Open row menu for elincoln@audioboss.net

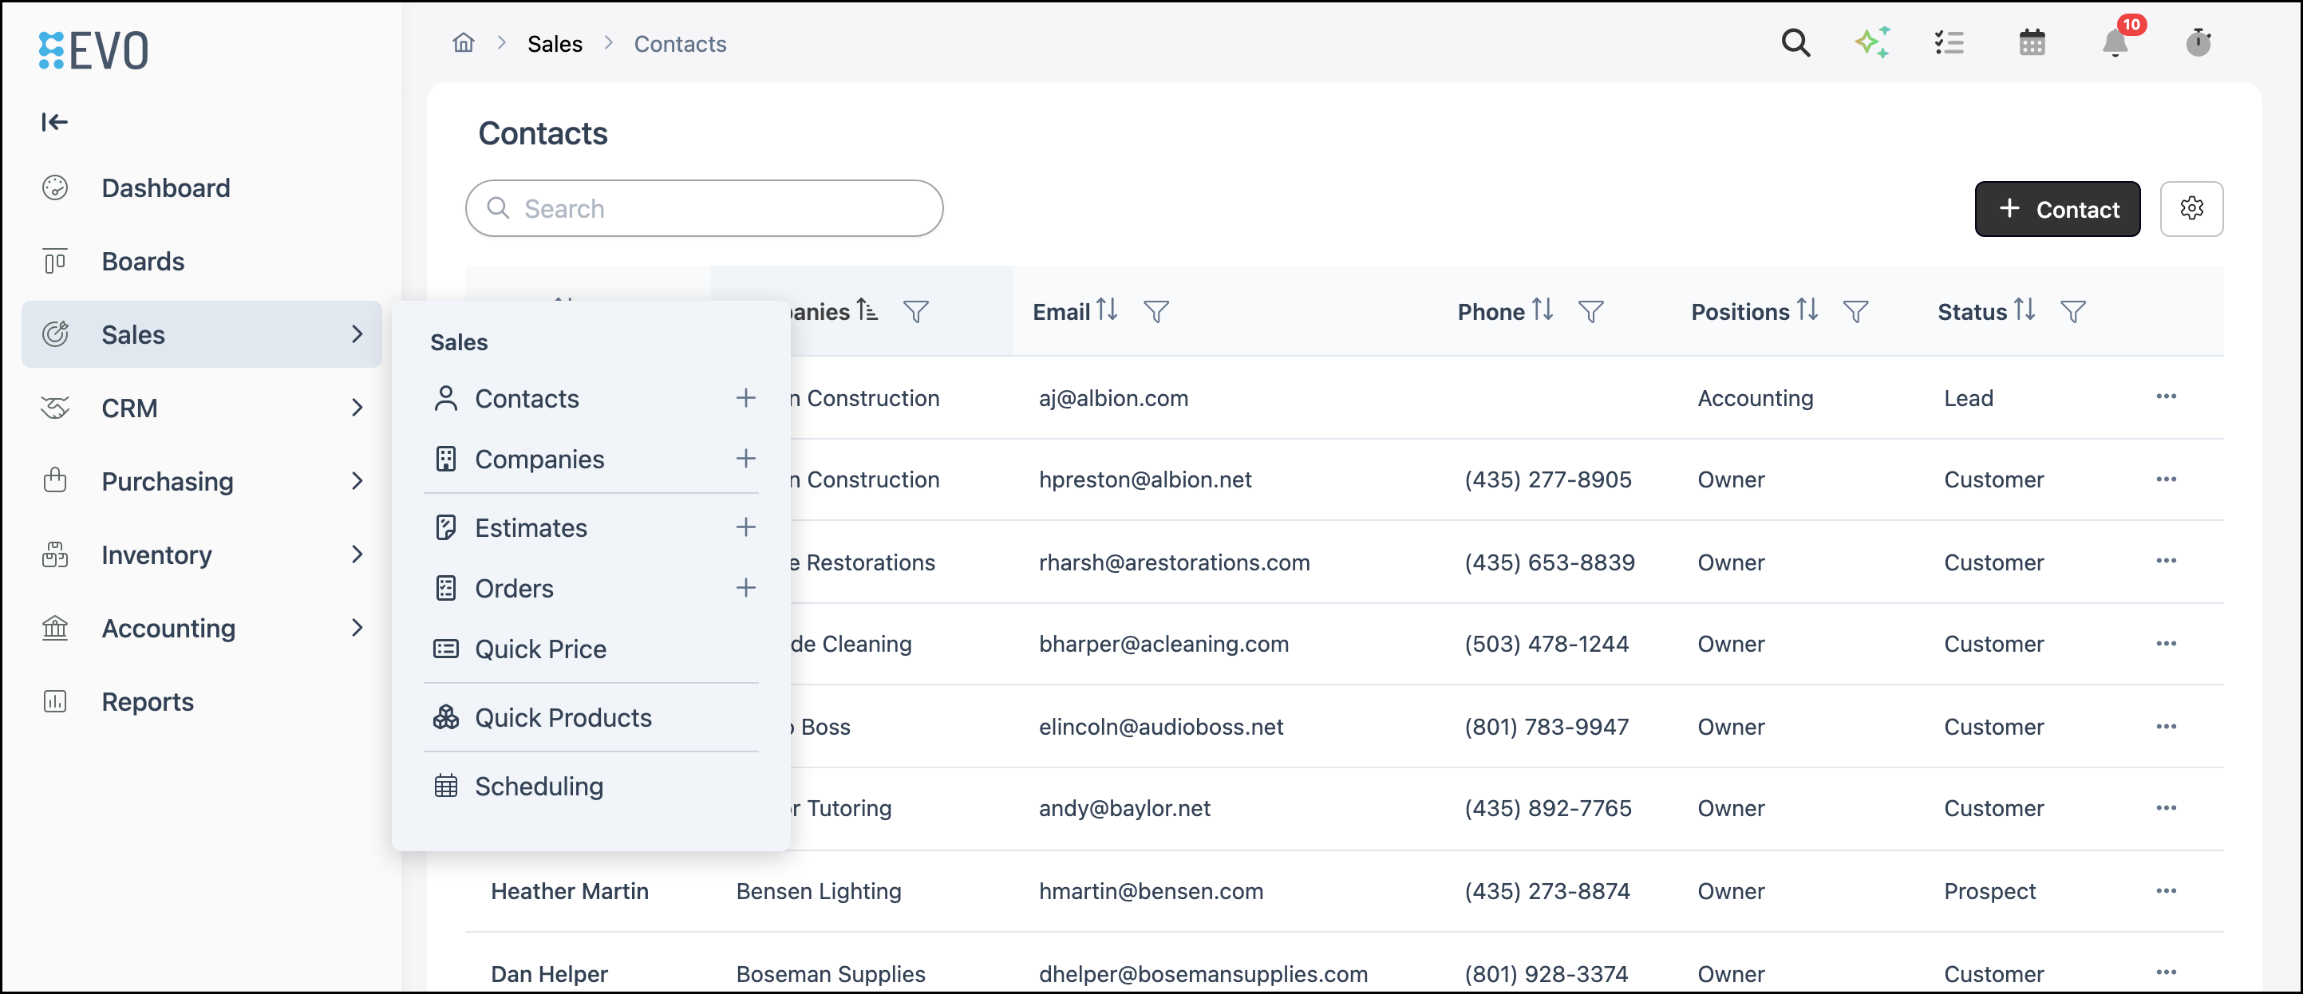tap(2165, 726)
